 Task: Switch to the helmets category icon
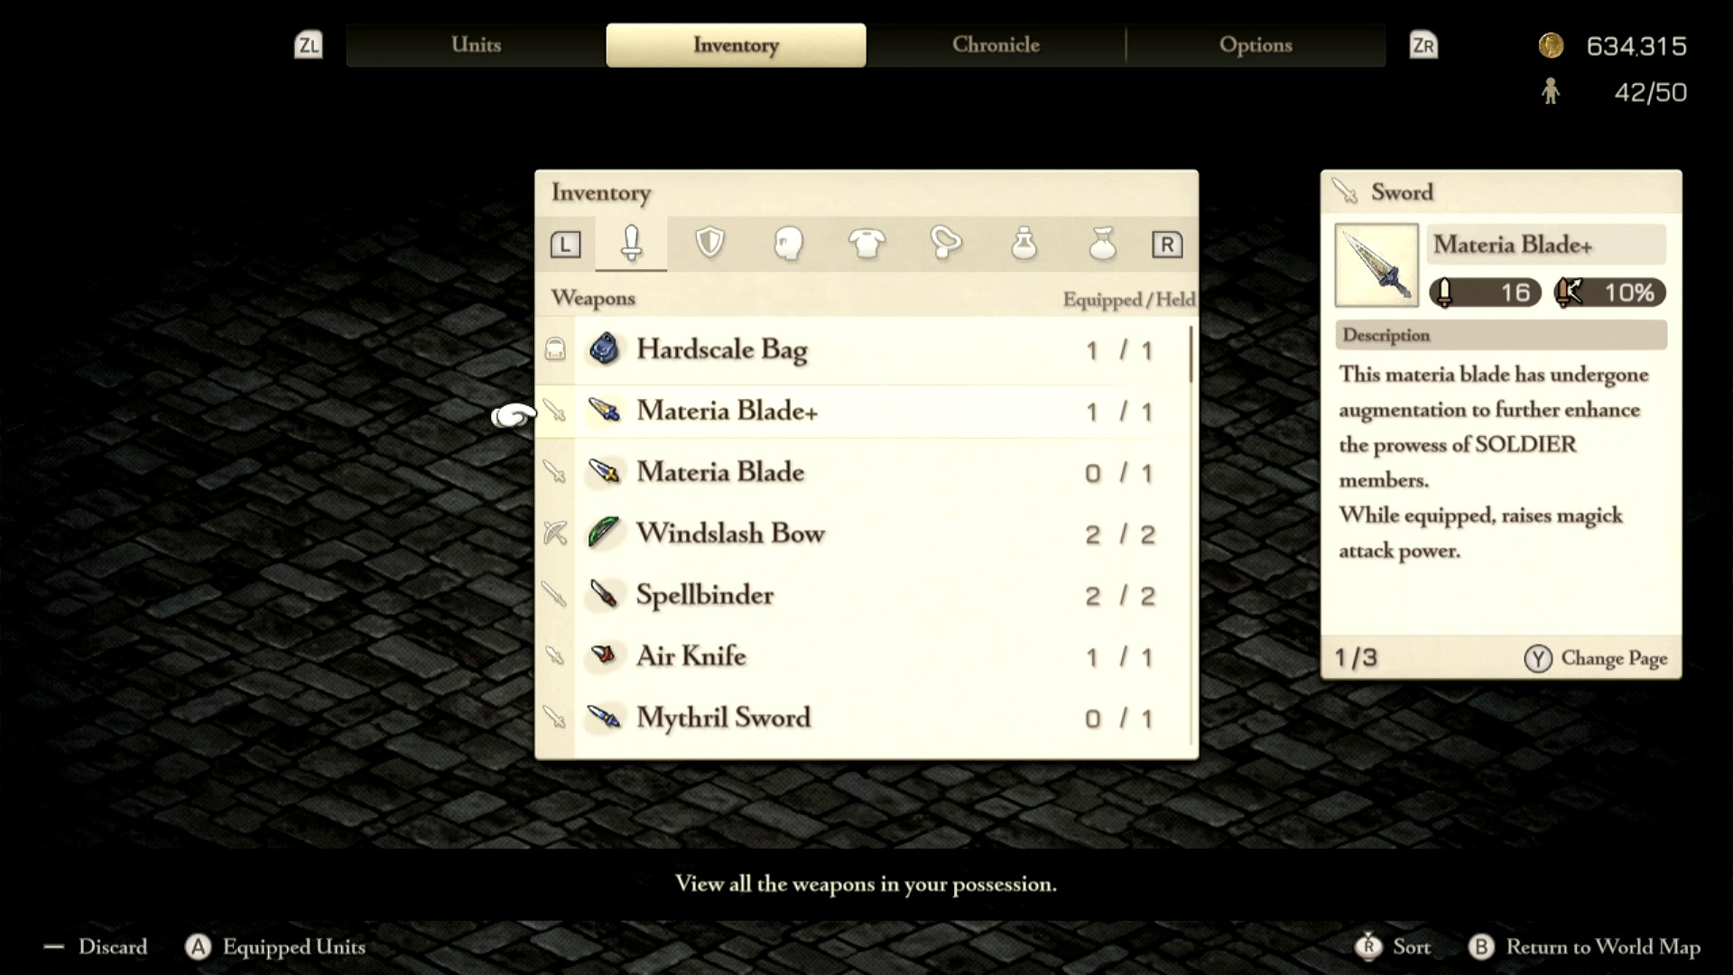coord(788,243)
